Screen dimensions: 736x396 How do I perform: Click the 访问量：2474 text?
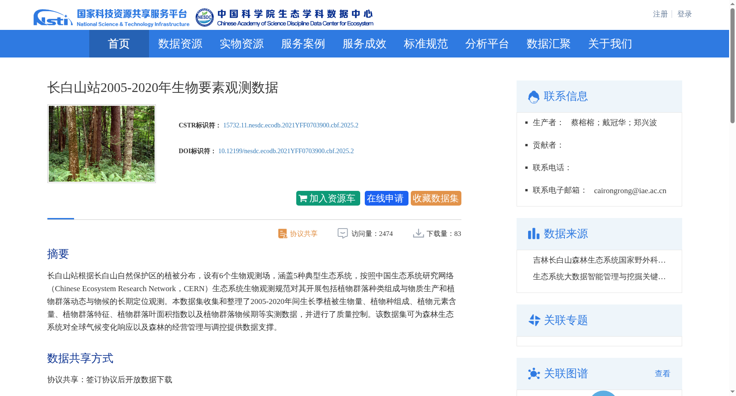click(x=372, y=234)
